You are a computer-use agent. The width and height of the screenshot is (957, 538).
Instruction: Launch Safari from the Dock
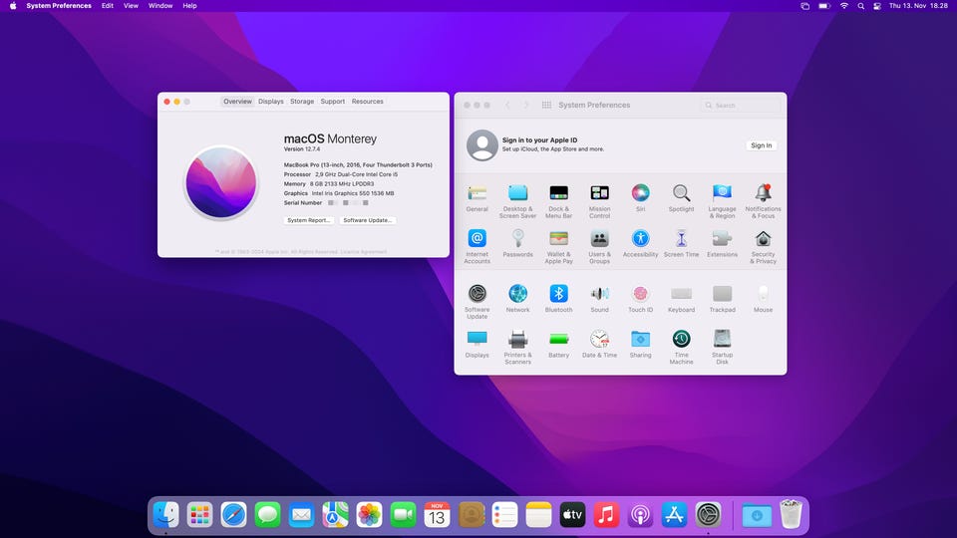[233, 514]
